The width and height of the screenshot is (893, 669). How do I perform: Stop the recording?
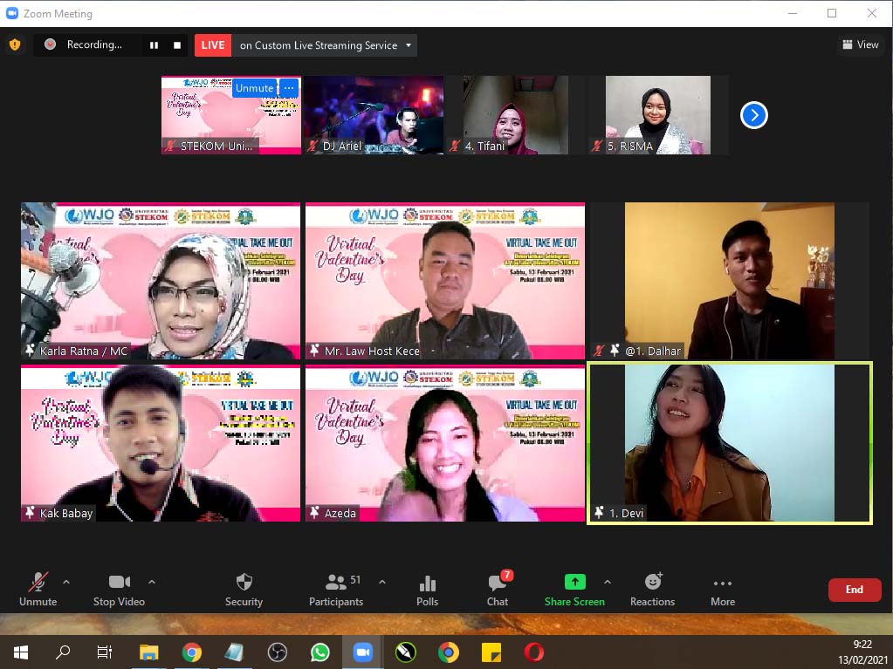(177, 45)
